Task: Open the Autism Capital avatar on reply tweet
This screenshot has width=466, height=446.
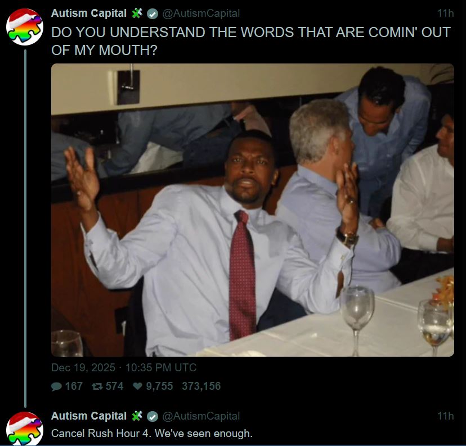Action: [25, 429]
